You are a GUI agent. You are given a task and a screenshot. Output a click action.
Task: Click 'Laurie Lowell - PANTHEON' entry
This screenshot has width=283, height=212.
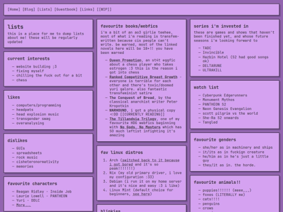click(x=42, y=196)
